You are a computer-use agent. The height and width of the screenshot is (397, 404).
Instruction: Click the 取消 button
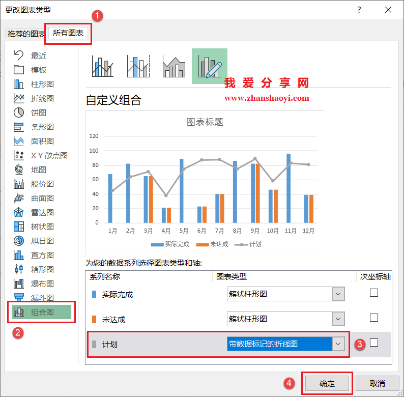(x=377, y=383)
